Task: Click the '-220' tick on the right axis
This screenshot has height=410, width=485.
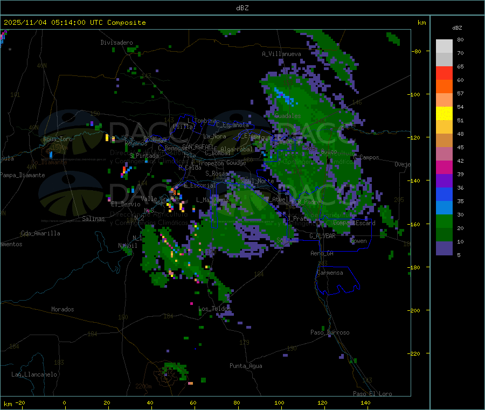Action: click(413, 354)
